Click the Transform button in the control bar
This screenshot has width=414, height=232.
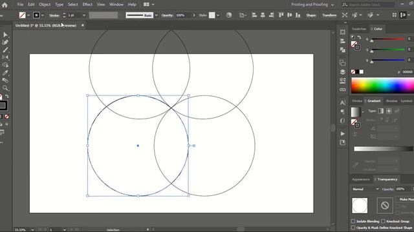[x=329, y=15]
